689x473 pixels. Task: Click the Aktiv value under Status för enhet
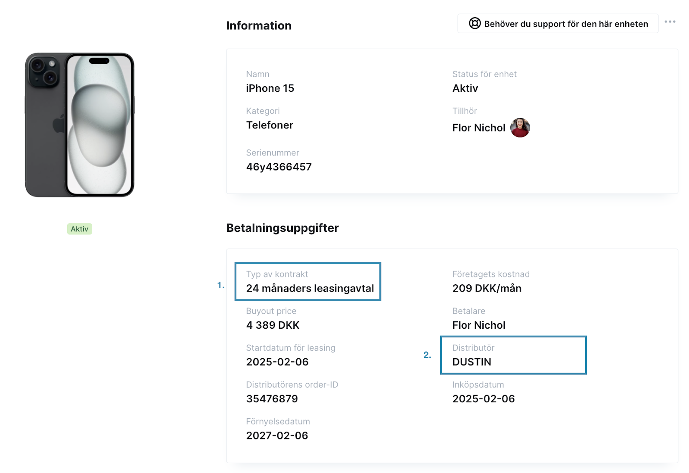pos(465,88)
